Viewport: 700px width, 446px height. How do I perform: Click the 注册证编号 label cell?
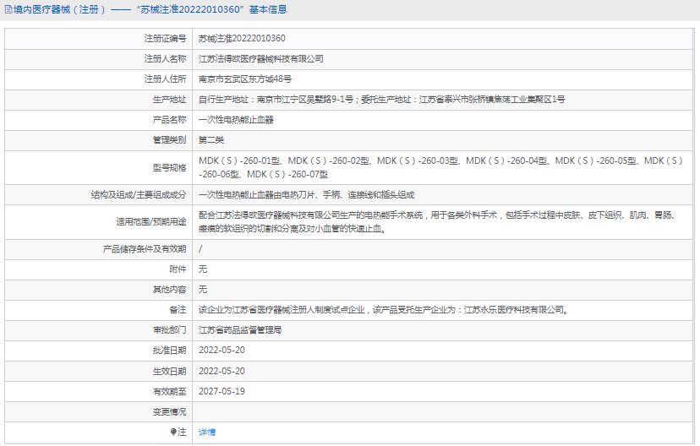point(99,39)
